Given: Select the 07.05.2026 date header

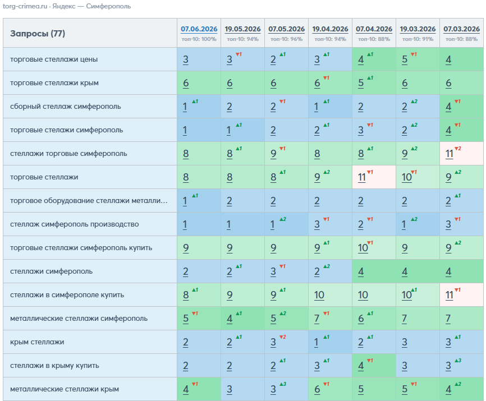Looking at the screenshot, I should pos(286,29).
